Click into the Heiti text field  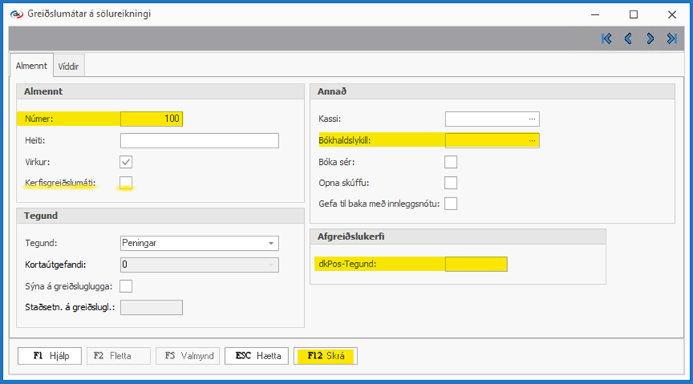pos(199,141)
